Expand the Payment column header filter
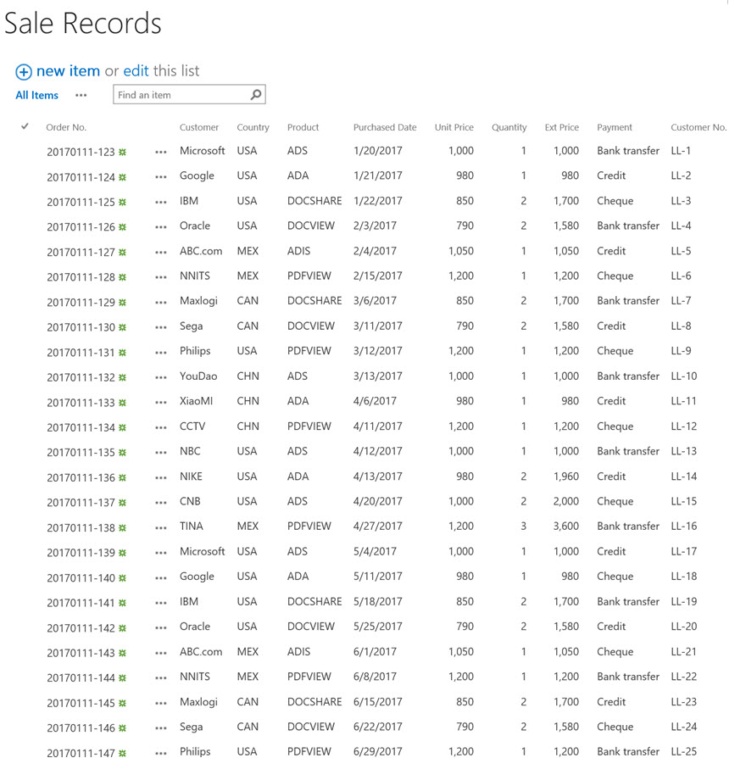Image resolution: width=729 pixels, height=758 pixels. [615, 127]
